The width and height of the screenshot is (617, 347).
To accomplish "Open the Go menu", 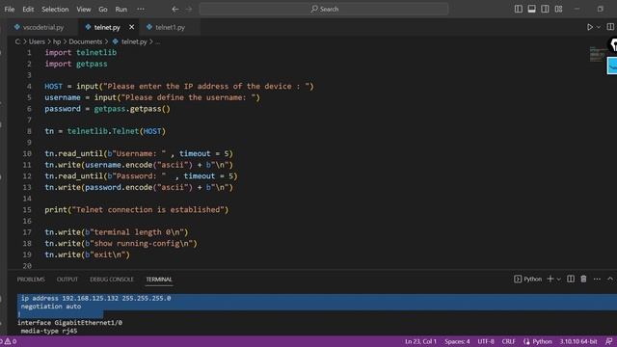I will 103,9.
